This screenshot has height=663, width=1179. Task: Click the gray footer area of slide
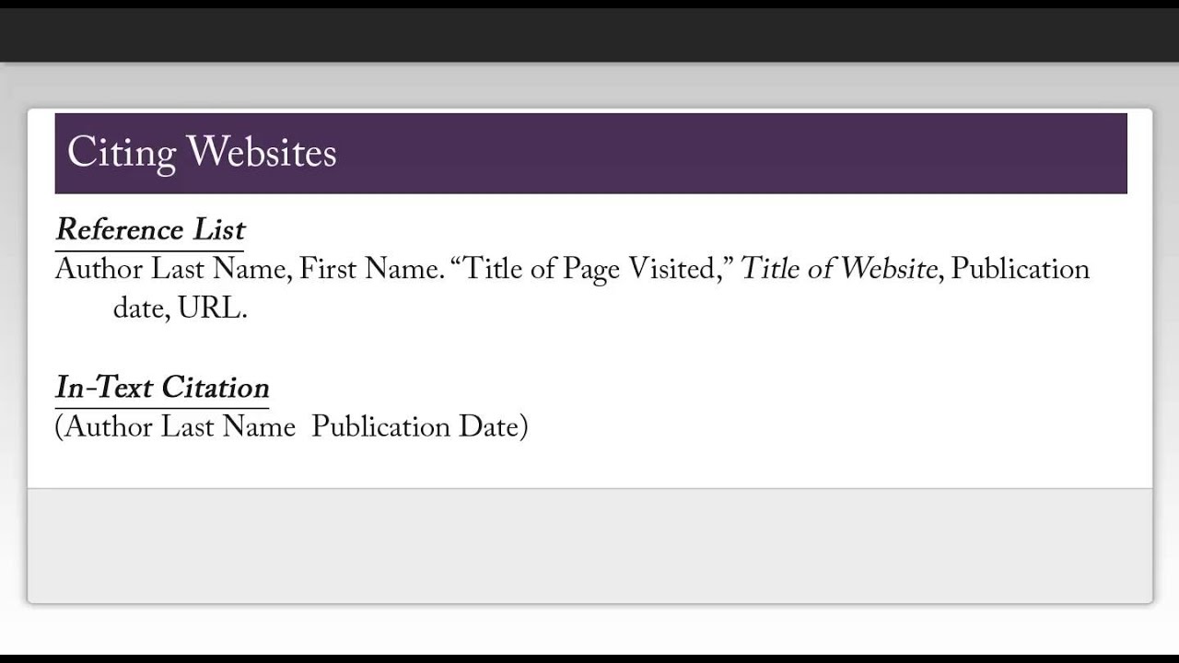click(589, 545)
